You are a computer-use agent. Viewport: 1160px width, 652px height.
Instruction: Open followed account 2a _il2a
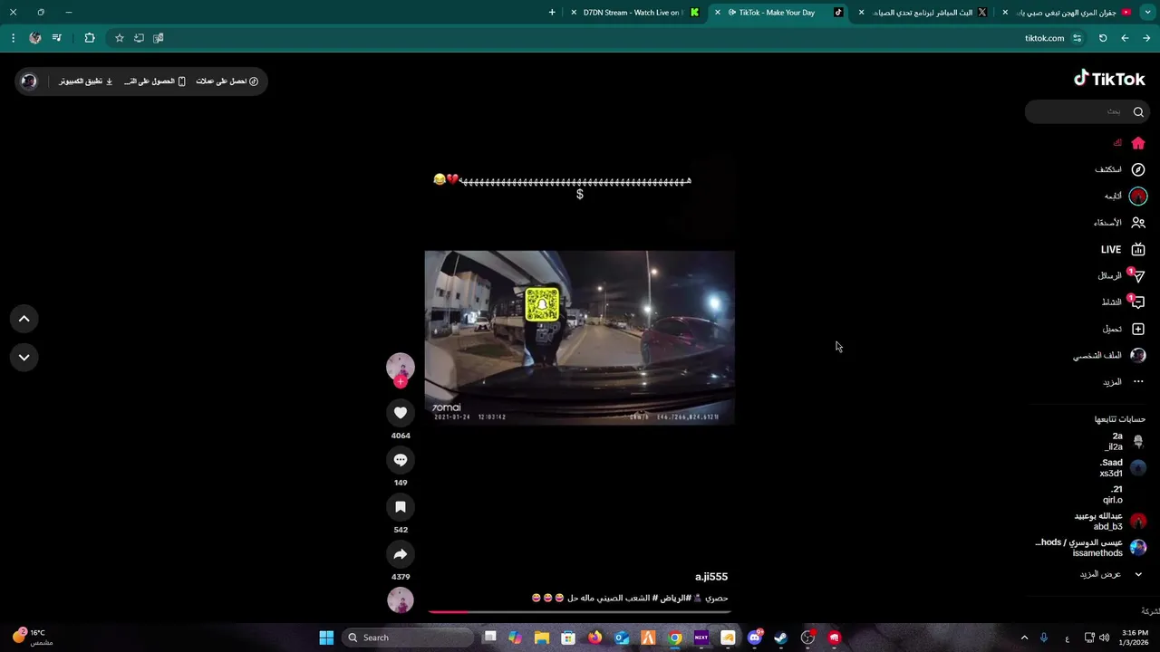(1125, 441)
